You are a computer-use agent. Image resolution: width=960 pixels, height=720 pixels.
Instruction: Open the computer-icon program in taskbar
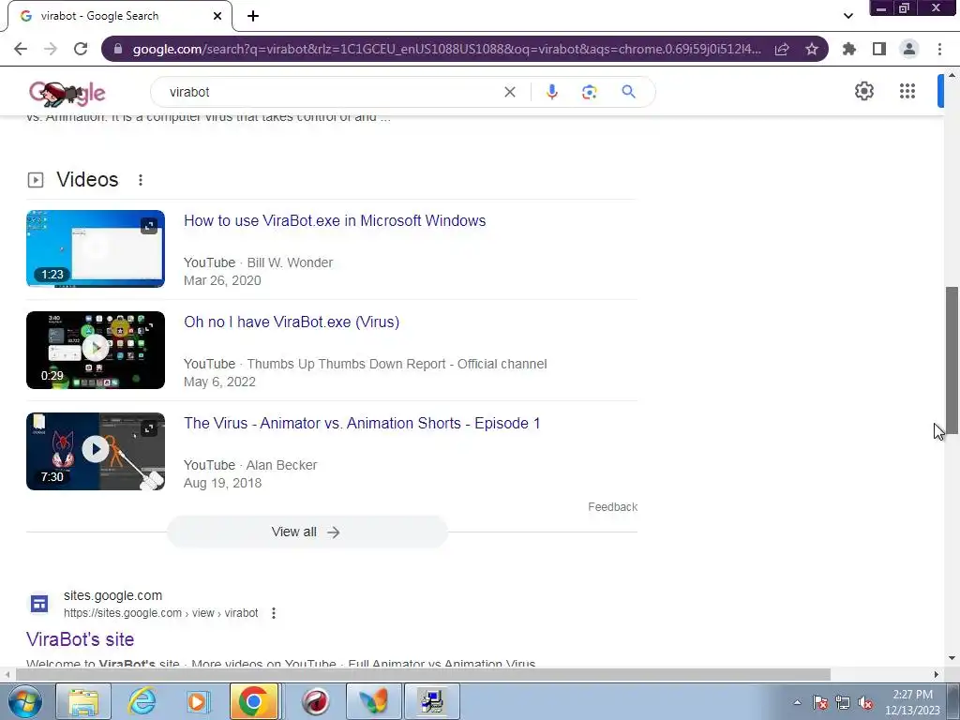pyautogui.click(x=432, y=701)
